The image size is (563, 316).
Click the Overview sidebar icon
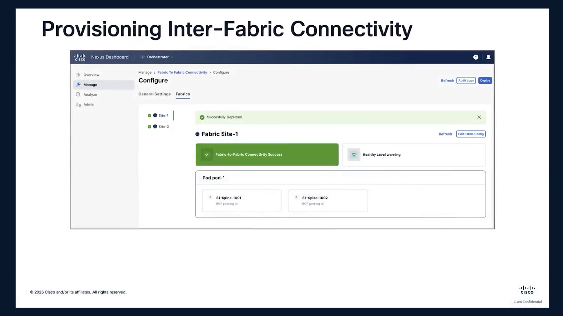click(x=78, y=75)
